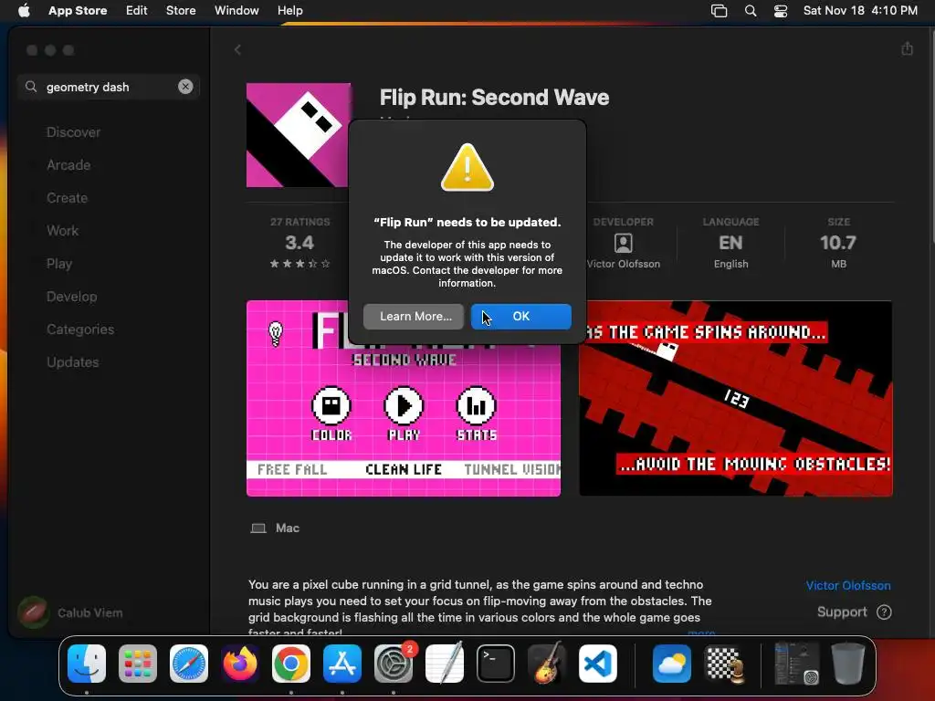The height and width of the screenshot is (701, 935).
Task: Click the Support question mark icon
Action: [884, 612]
